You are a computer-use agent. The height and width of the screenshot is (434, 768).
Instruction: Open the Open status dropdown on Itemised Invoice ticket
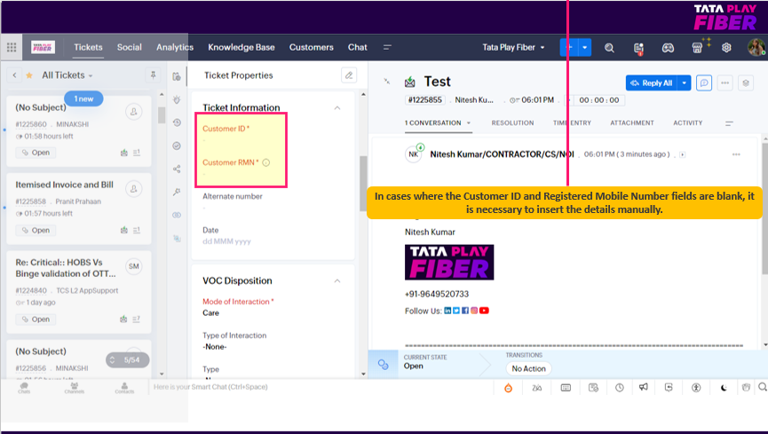[36, 230]
